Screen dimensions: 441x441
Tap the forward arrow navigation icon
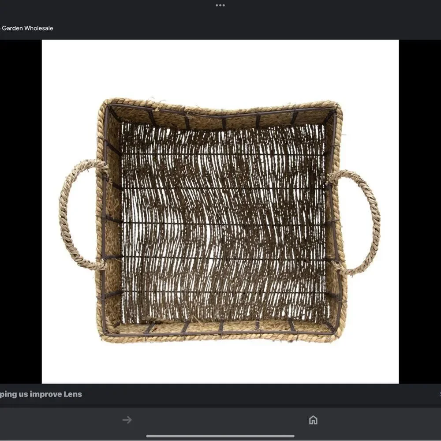127,420
